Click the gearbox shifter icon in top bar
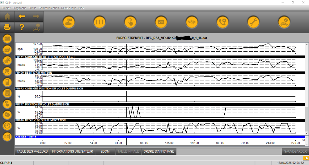 [99, 22]
